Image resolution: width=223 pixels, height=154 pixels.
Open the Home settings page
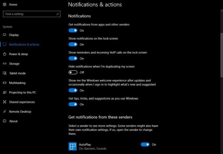coord(13,4)
